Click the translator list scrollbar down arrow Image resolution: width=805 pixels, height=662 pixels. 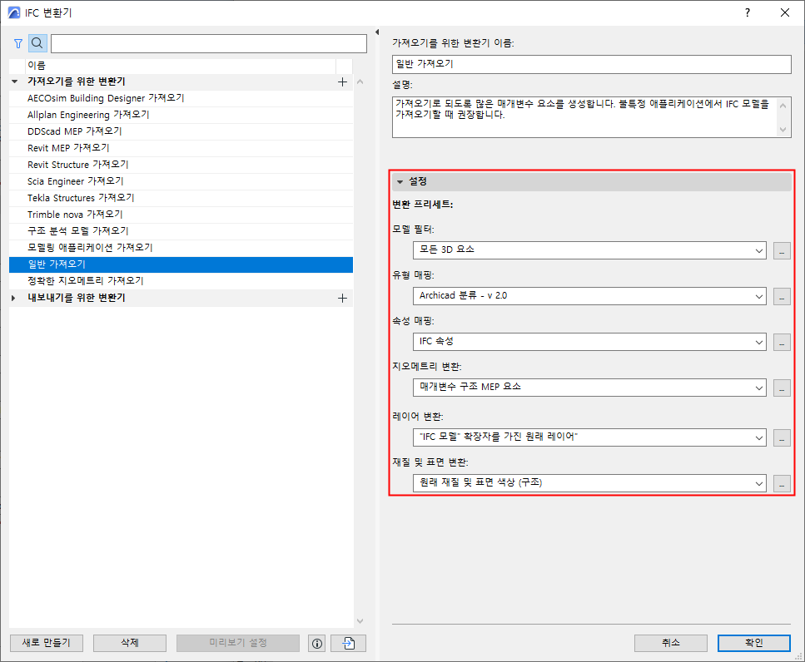click(x=360, y=619)
